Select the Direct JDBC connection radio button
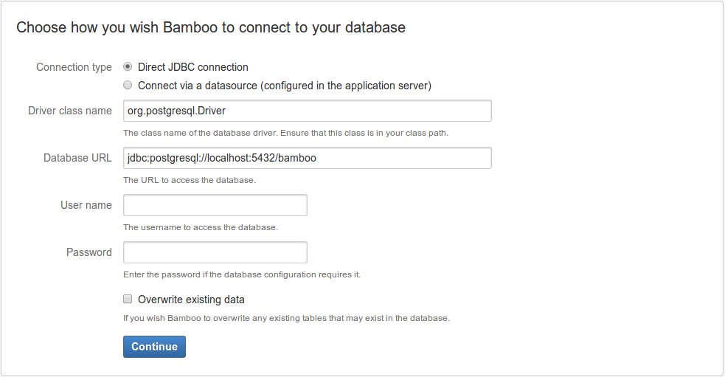Image resolution: width=725 pixels, height=377 pixels. coord(128,66)
